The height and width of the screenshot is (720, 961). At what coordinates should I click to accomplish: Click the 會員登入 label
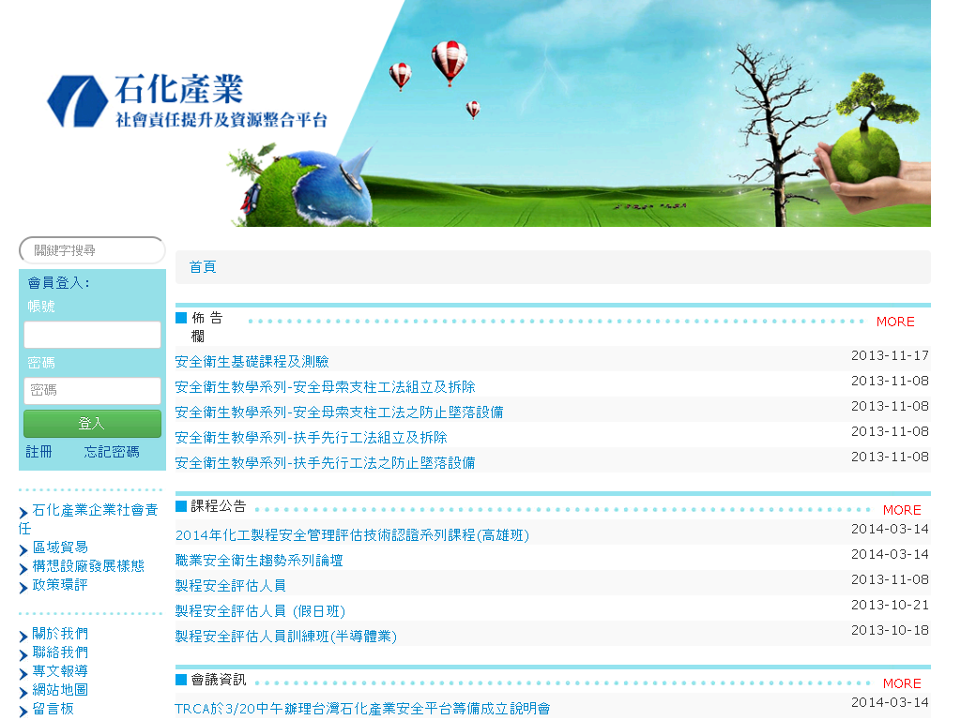[x=59, y=283]
